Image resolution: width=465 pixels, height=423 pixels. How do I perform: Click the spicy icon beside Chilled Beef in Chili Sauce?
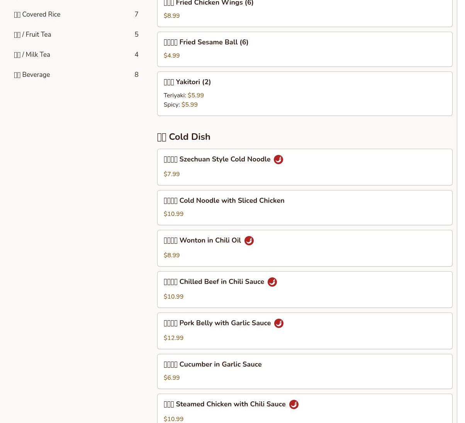272,282
